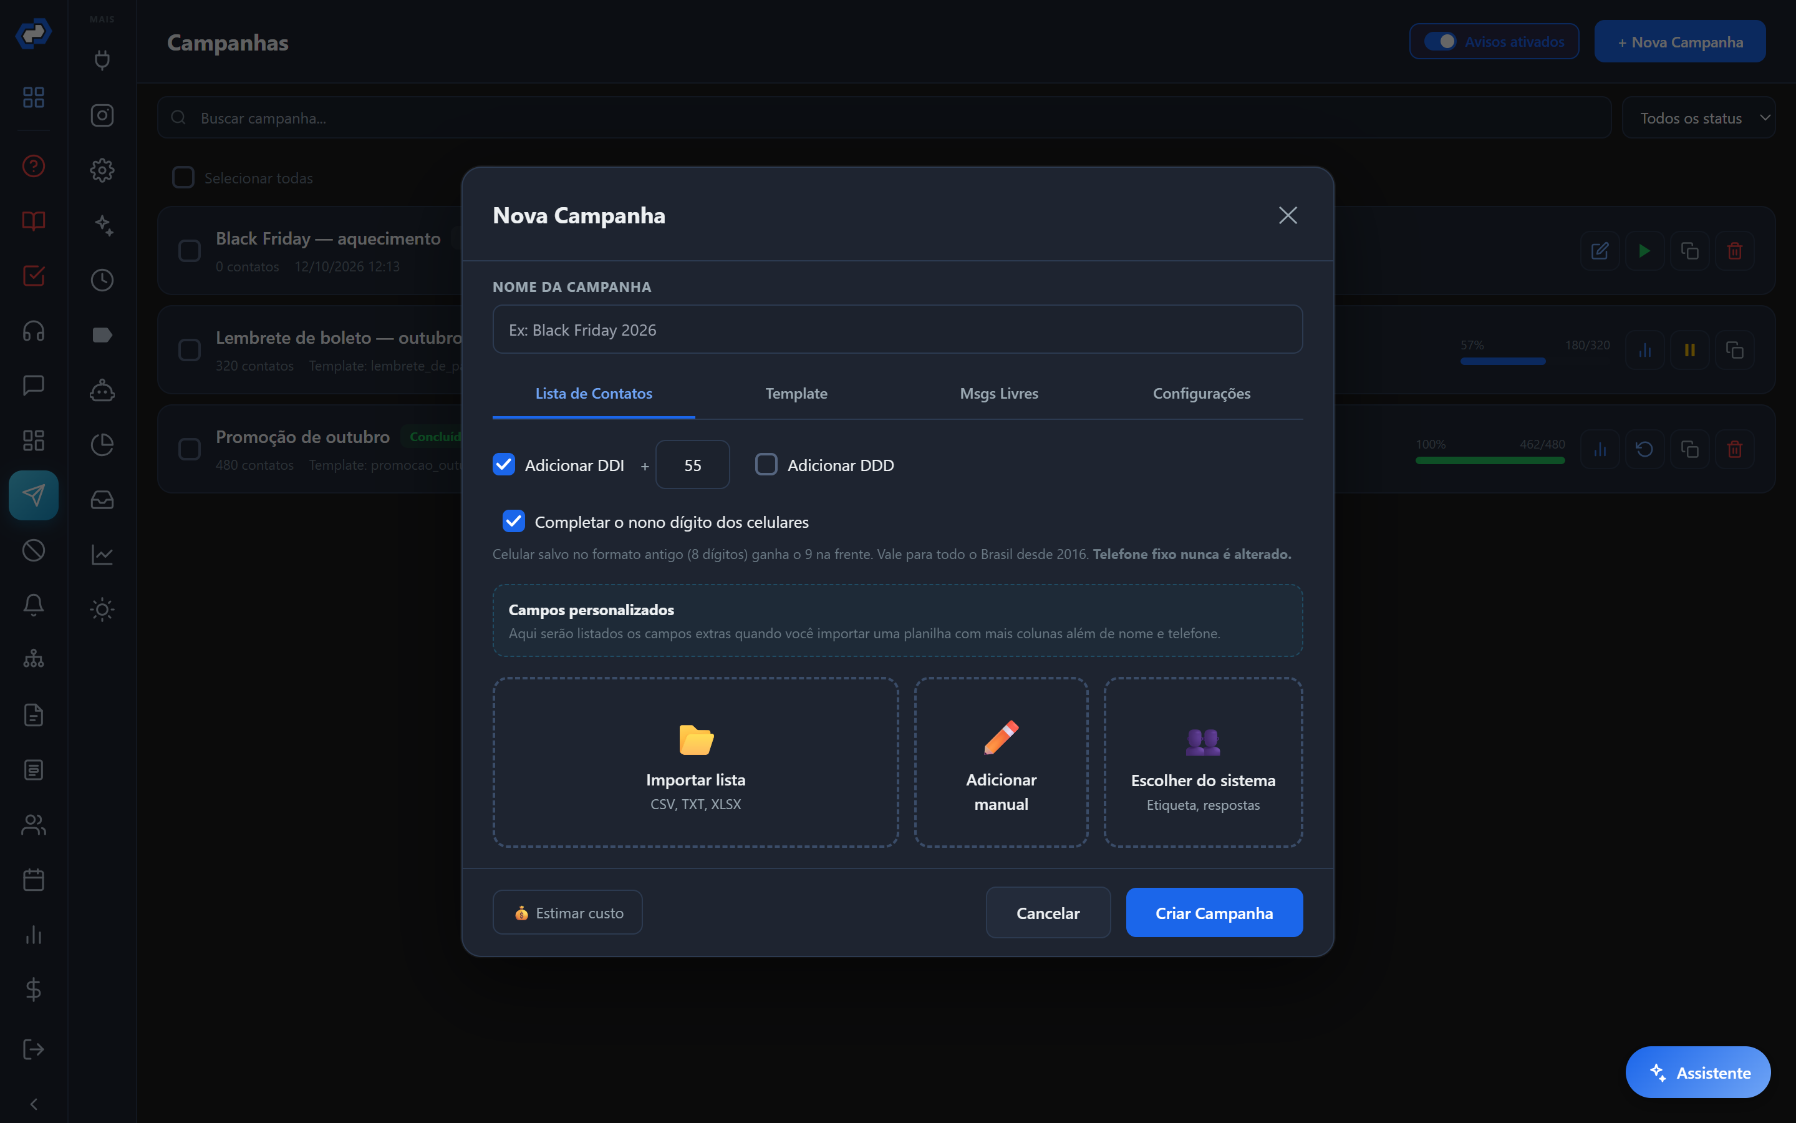Click the Lembrete de boleto progress bar
The image size is (1796, 1123).
click(x=1535, y=361)
